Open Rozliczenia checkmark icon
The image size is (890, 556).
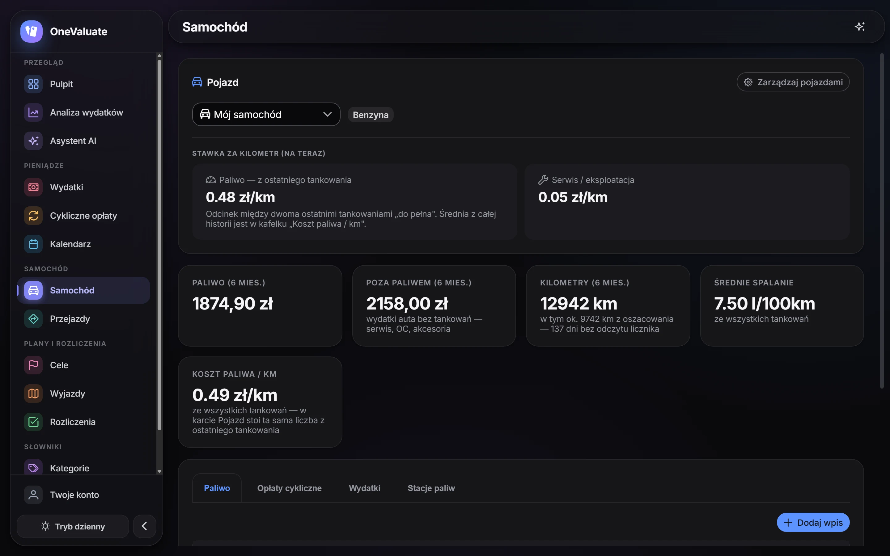pyautogui.click(x=33, y=422)
